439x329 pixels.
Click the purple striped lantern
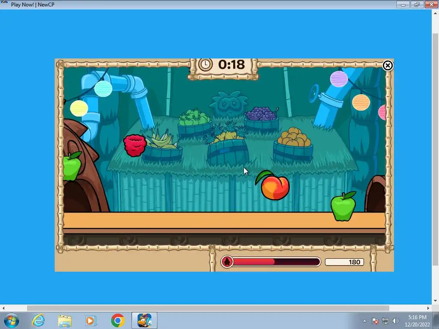click(x=339, y=79)
